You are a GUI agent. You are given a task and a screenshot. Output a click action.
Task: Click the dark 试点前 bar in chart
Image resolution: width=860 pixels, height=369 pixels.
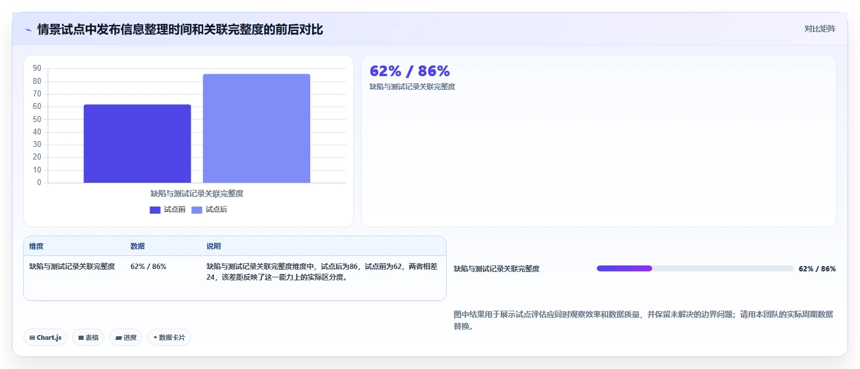[x=137, y=143]
